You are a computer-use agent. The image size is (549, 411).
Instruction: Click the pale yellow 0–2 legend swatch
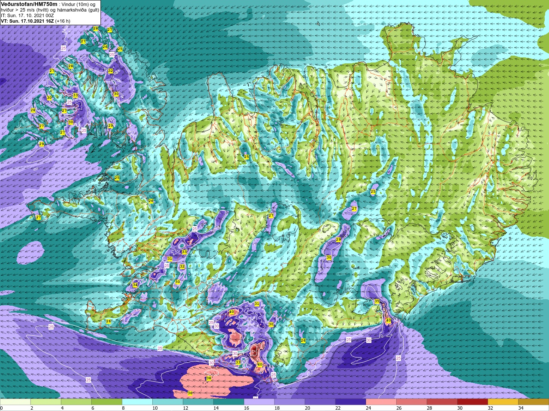(x=15, y=402)
